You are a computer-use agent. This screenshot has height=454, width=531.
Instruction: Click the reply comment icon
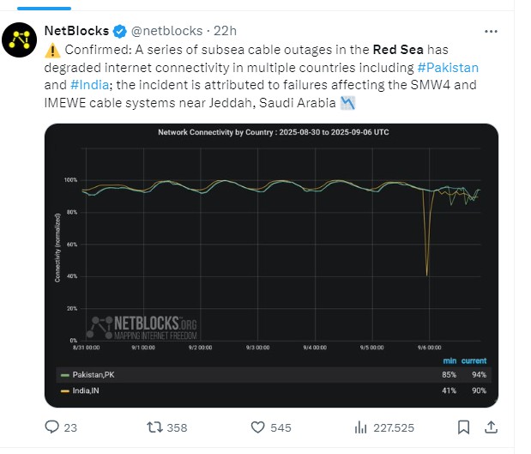[52, 427]
